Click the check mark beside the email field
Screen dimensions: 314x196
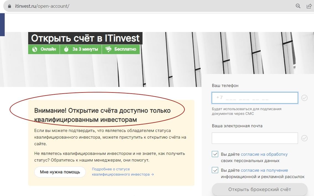click(304, 138)
